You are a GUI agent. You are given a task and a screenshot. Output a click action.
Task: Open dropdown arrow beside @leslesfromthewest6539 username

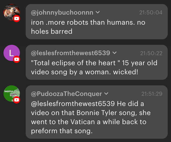pos(115,53)
